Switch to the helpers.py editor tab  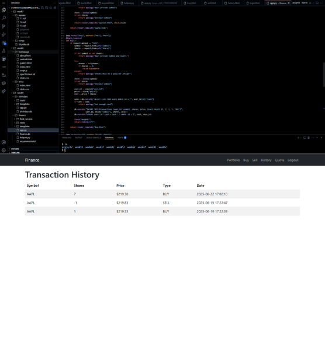[x=127, y=3]
